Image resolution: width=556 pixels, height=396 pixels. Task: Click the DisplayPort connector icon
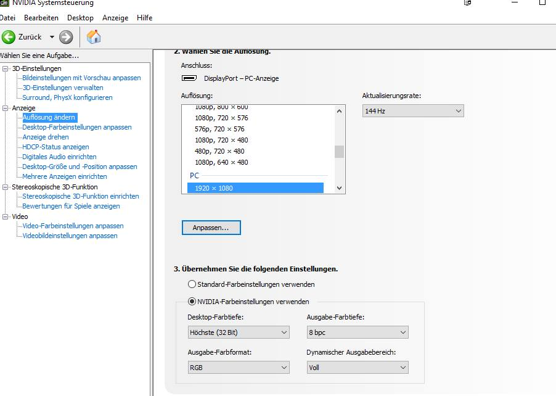(189, 78)
